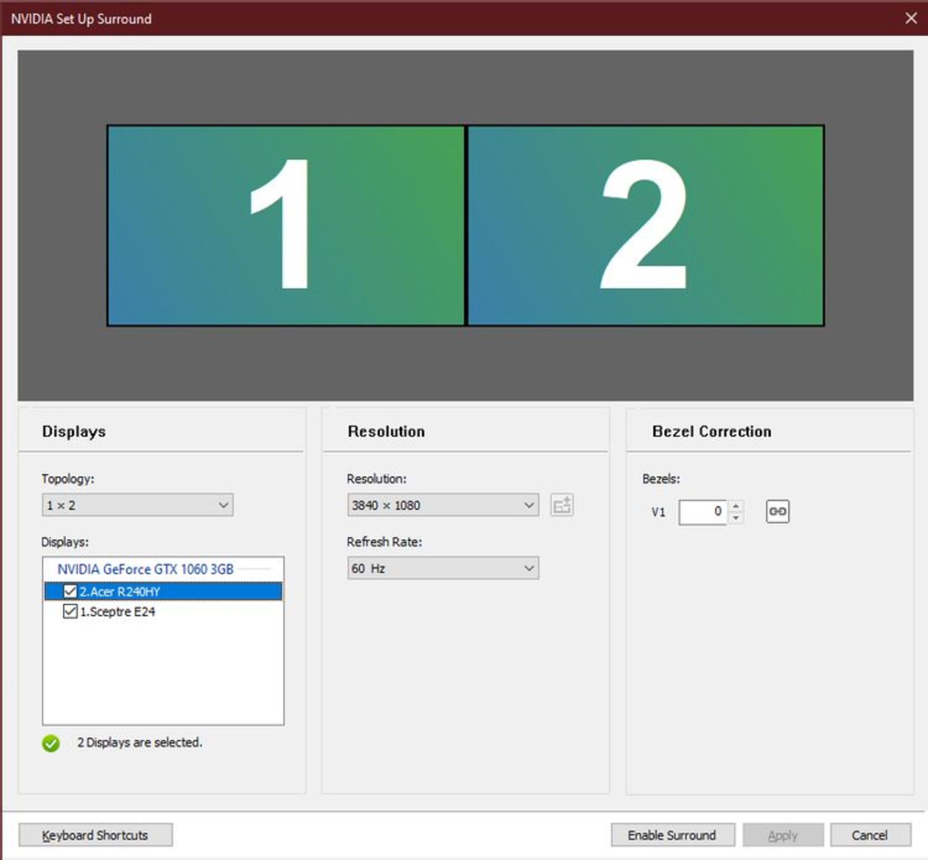
Task: Select the 2.Acer R240HY row
Action: point(163,591)
